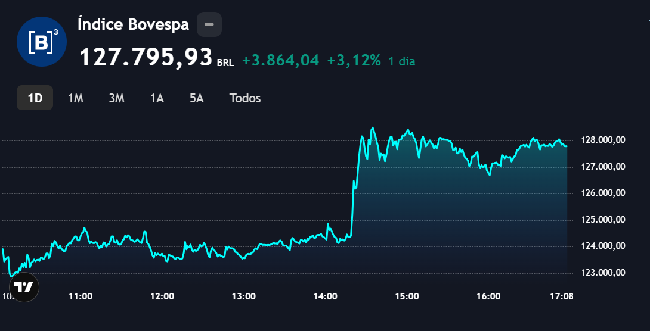650x331 pixels.
Task: Click the B3 exchange logo
Action: tap(41, 41)
